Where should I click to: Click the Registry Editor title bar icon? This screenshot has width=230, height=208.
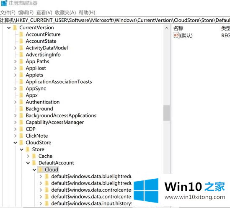[4, 3]
